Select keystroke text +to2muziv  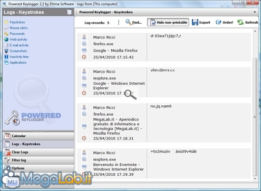[x=160, y=152]
